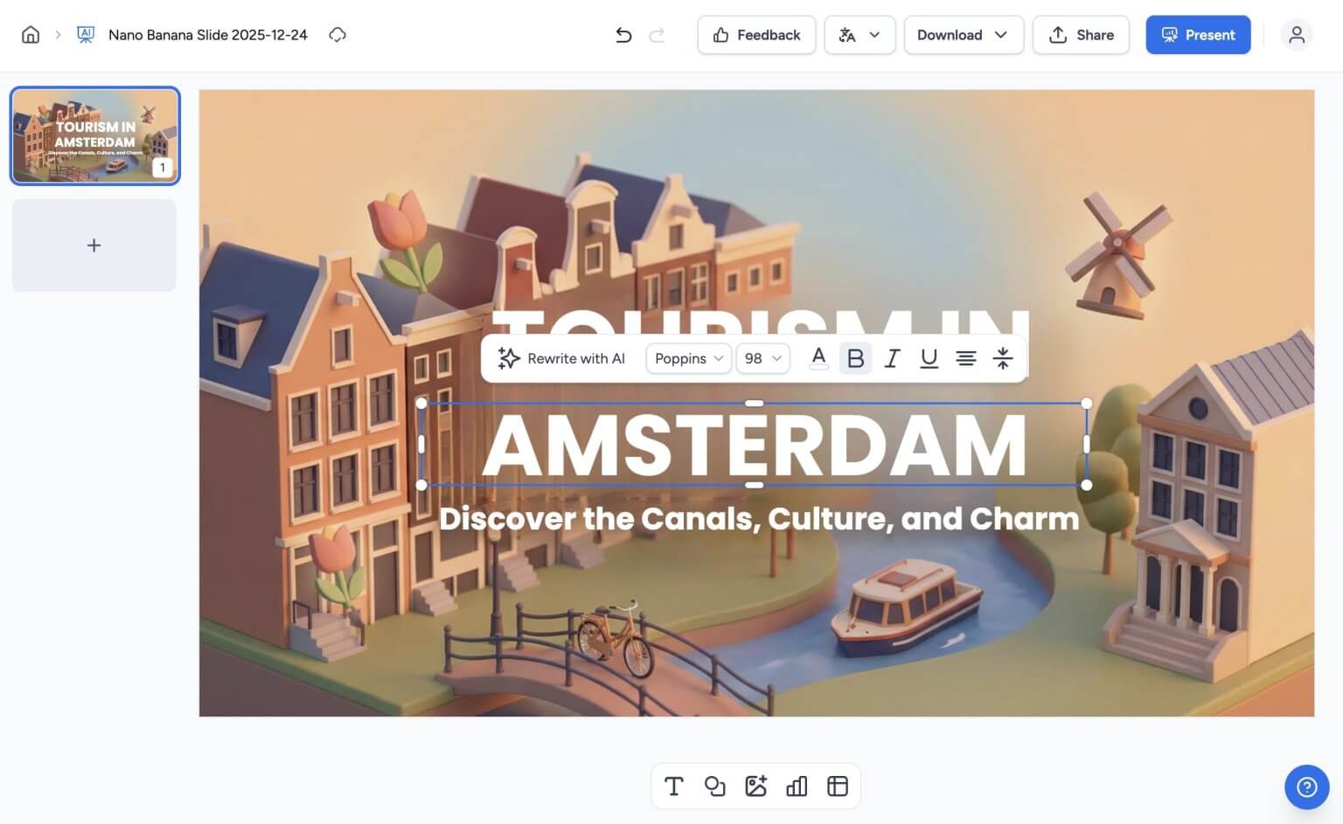Open the font size 98 dropdown
Image resolution: width=1343 pixels, height=824 pixels.
tap(762, 358)
